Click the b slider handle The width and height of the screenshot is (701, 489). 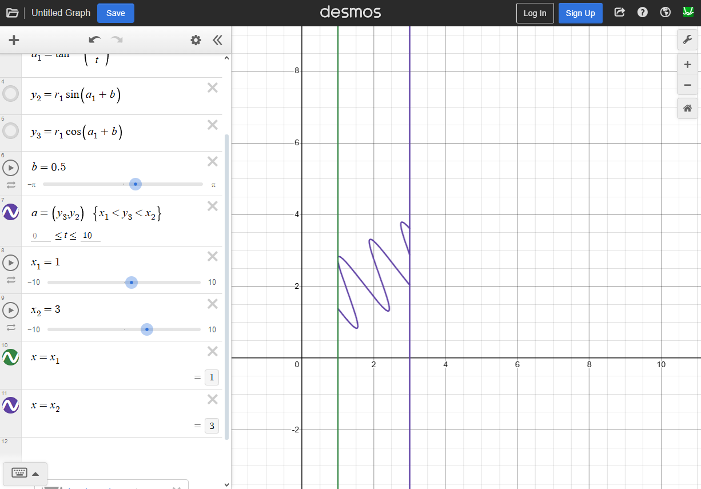[x=136, y=184]
